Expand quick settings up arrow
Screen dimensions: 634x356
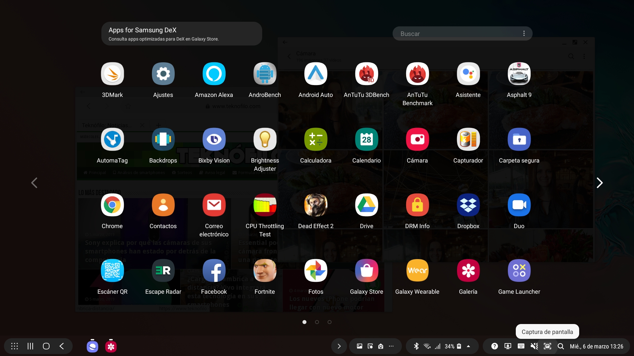[468, 346]
